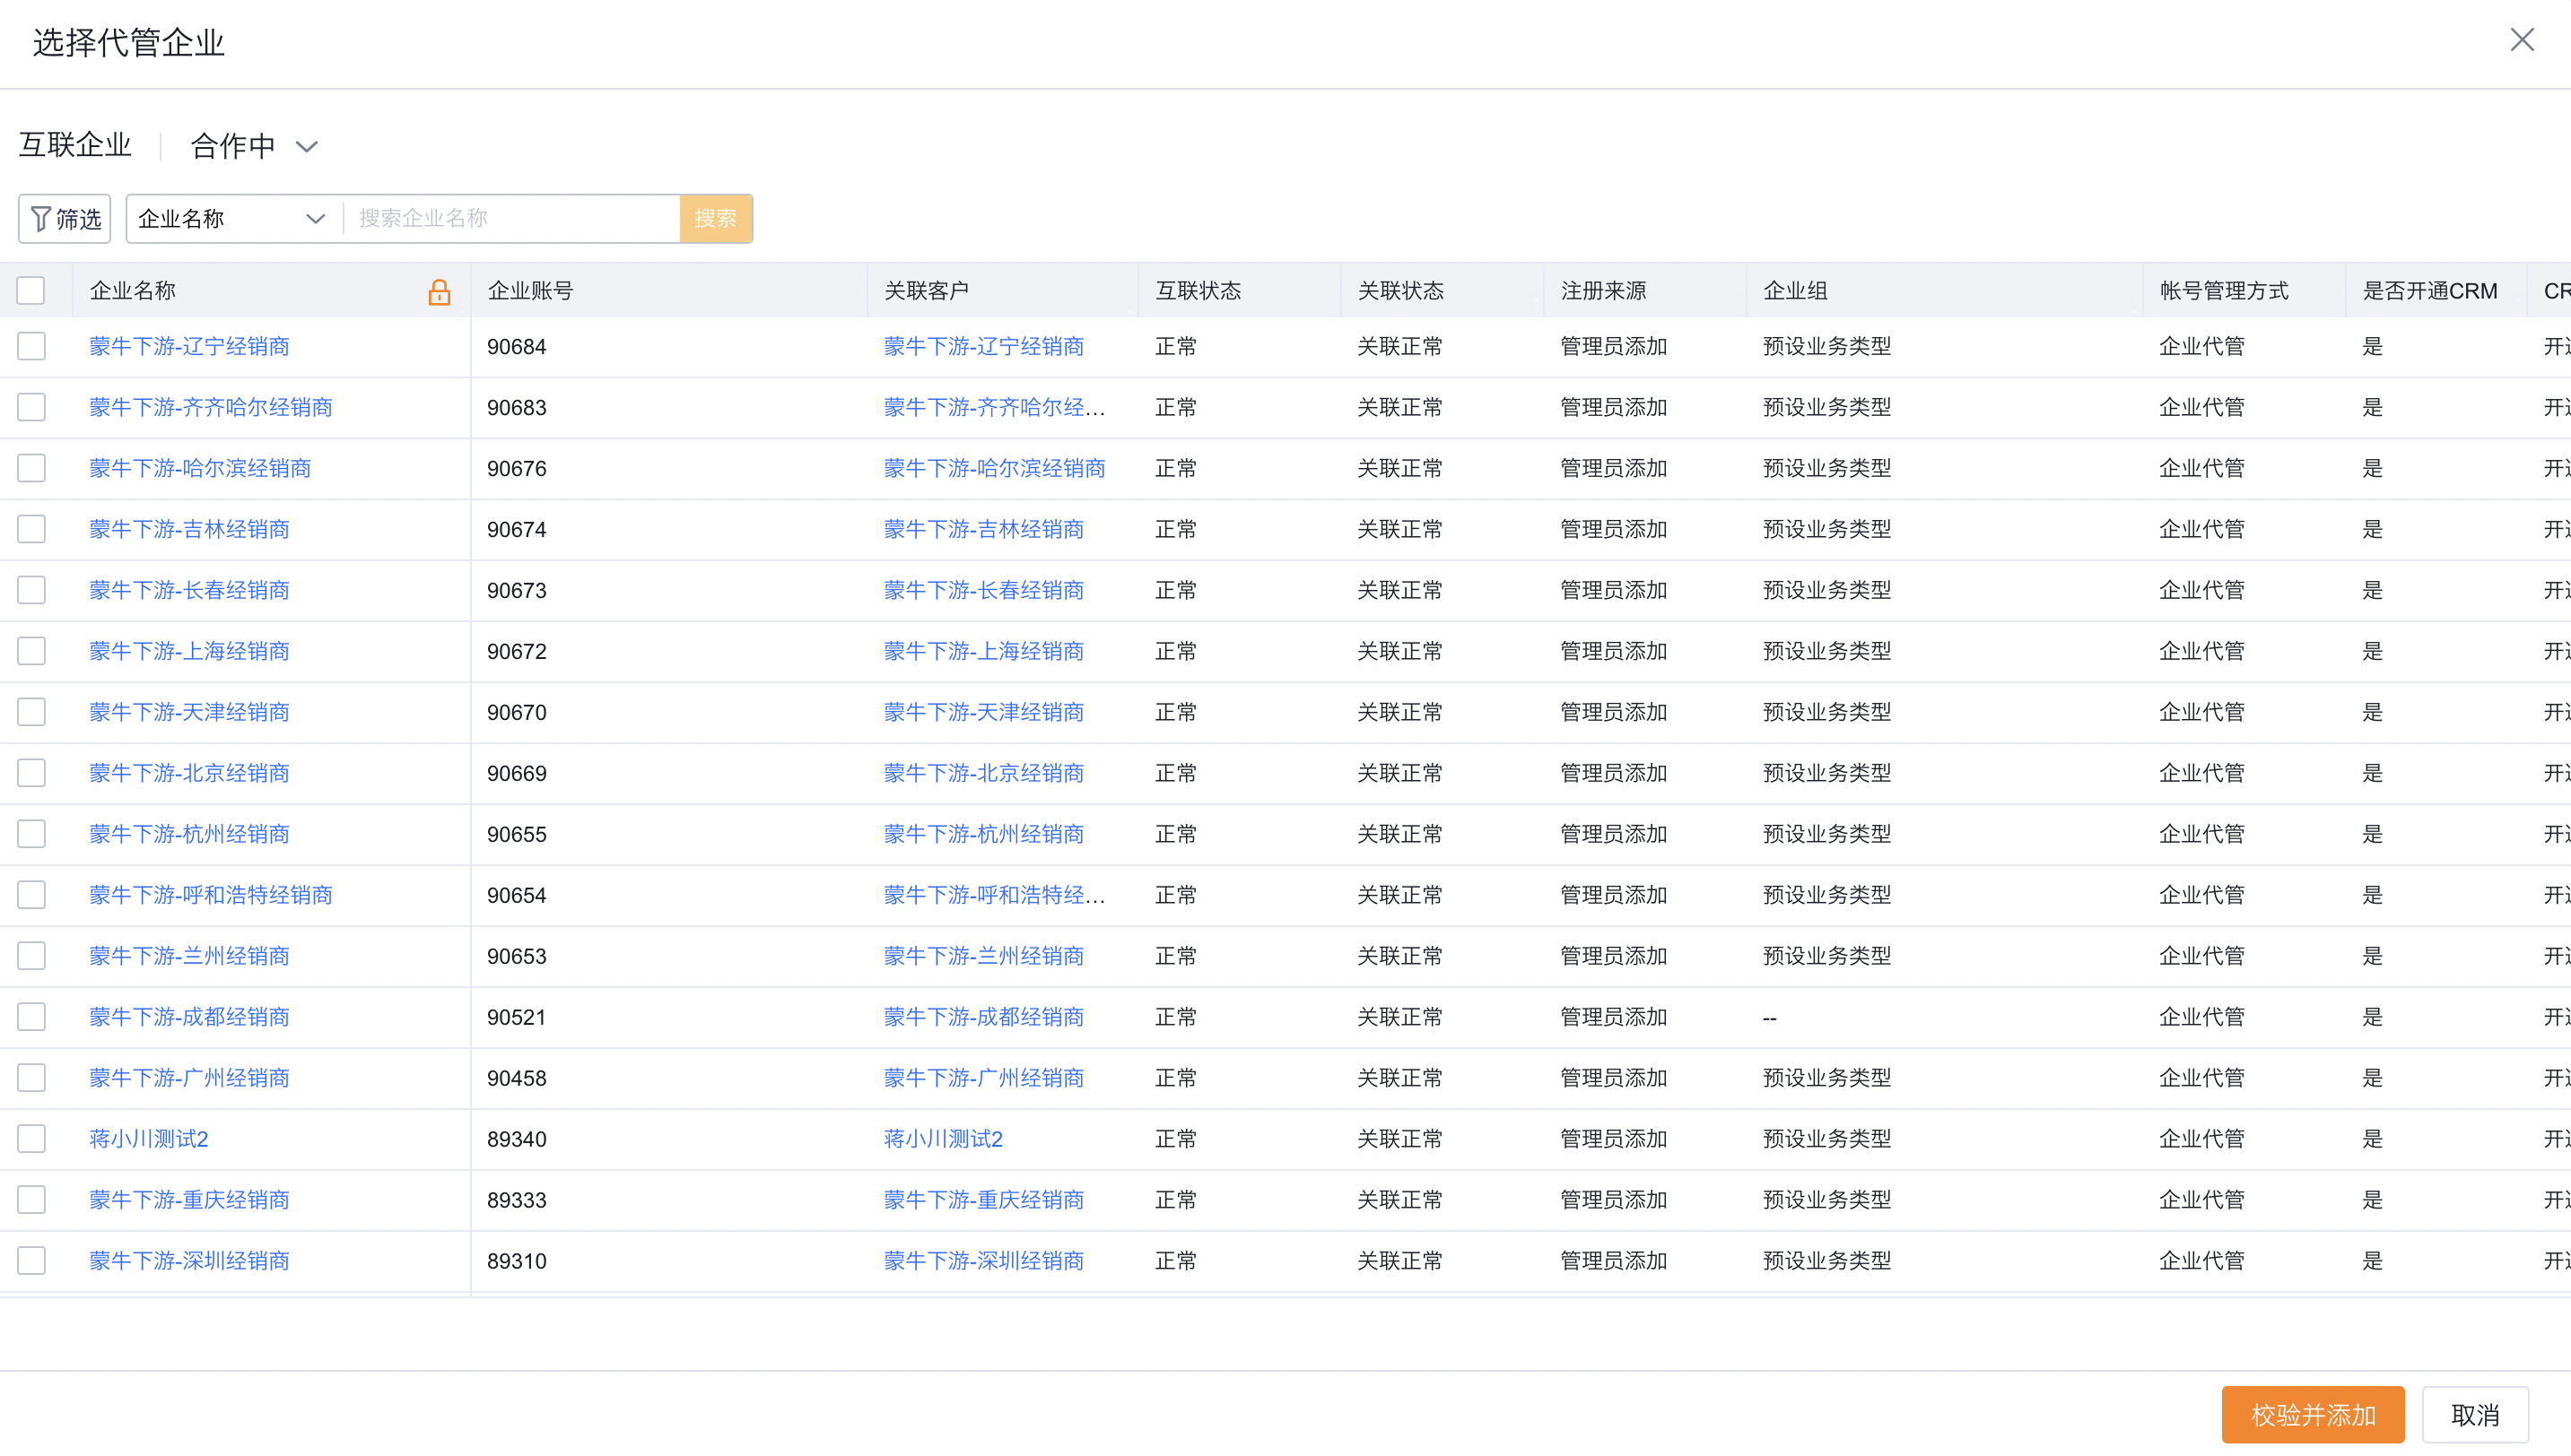Click account number 90655
The height and width of the screenshot is (1456, 2571).
(x=516, y=835)
